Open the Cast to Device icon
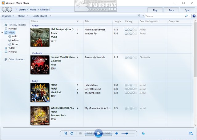This screenshot has height=140, width=197. (143, 133)
